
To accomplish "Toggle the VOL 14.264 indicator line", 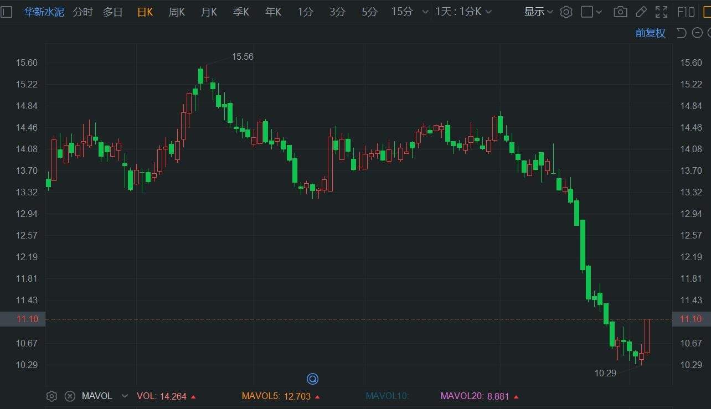I will click(x=166, y=396).
